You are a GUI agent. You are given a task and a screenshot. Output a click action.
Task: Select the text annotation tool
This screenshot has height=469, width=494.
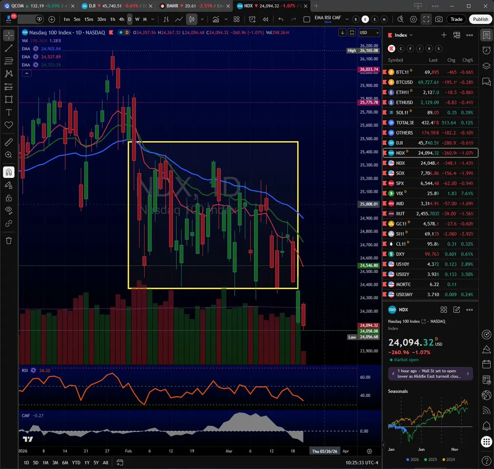click(9, 112)
